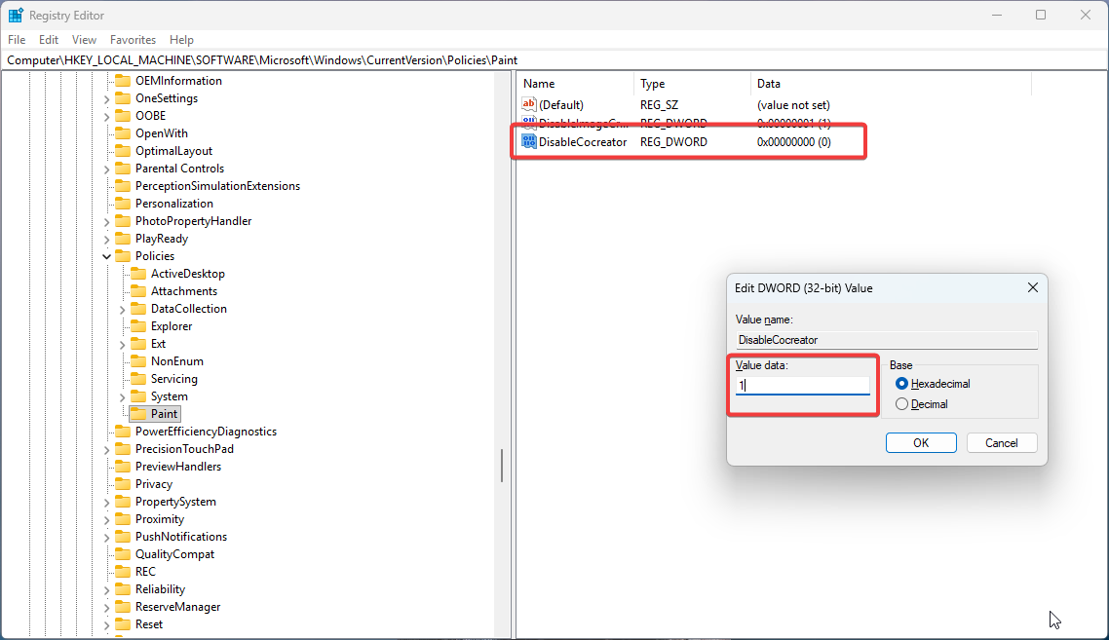
Task: Cancel the Edit DWORD dialog
Action: (1001, 443)
